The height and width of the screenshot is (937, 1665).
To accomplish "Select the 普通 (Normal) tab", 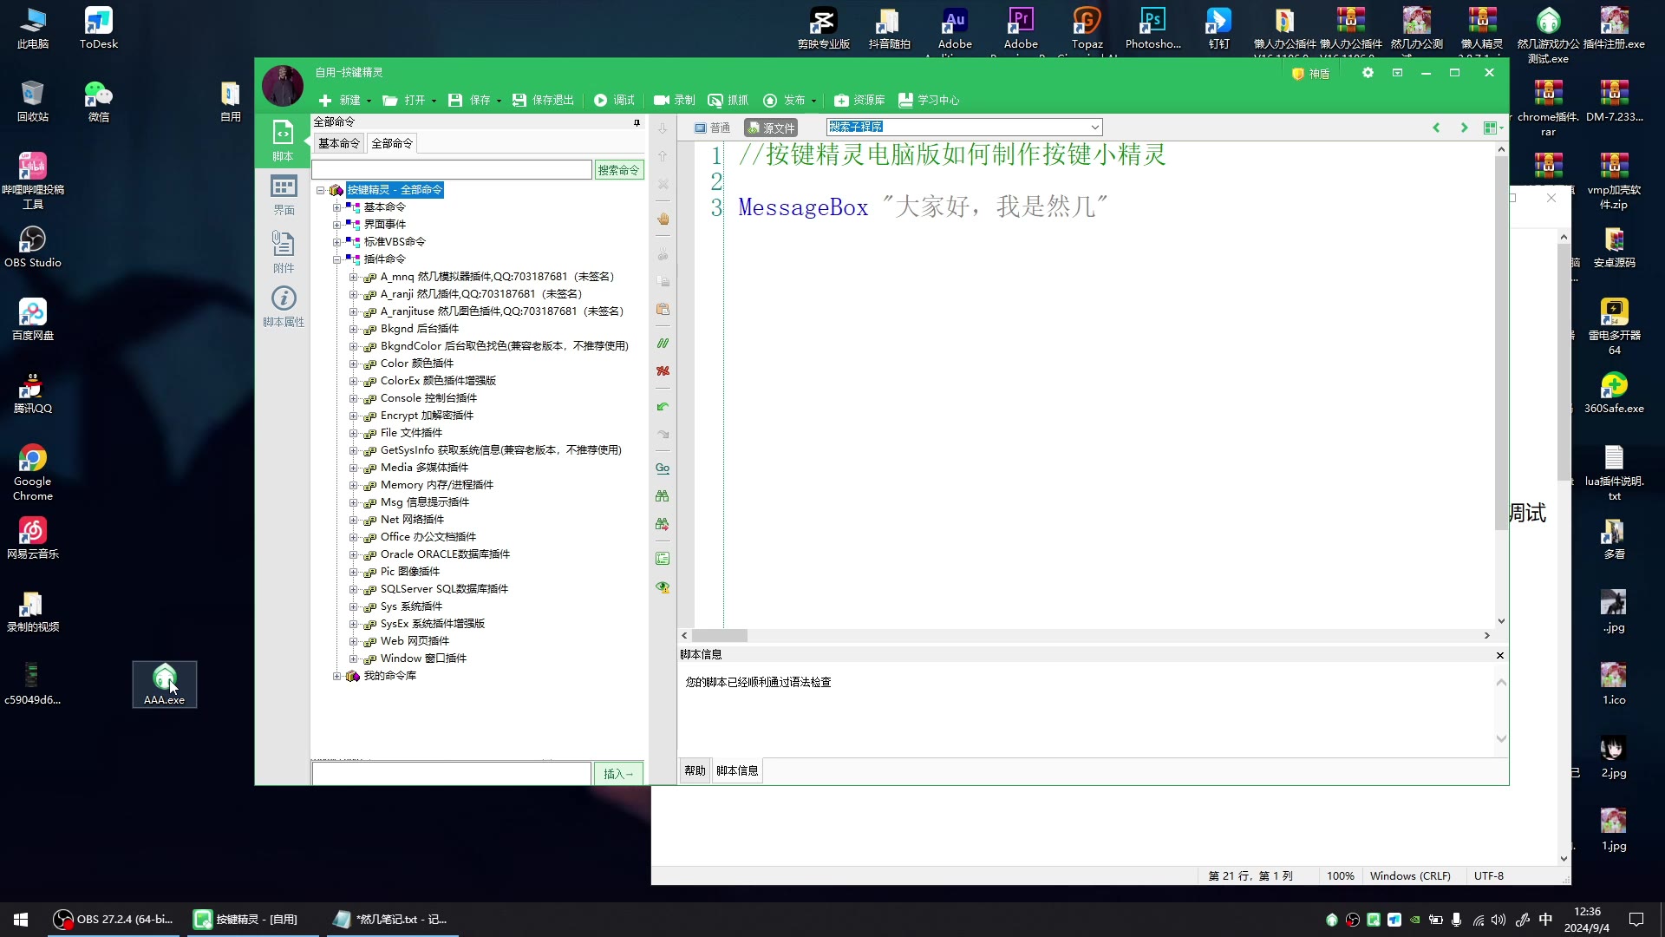I will click(x=715, y=127).
